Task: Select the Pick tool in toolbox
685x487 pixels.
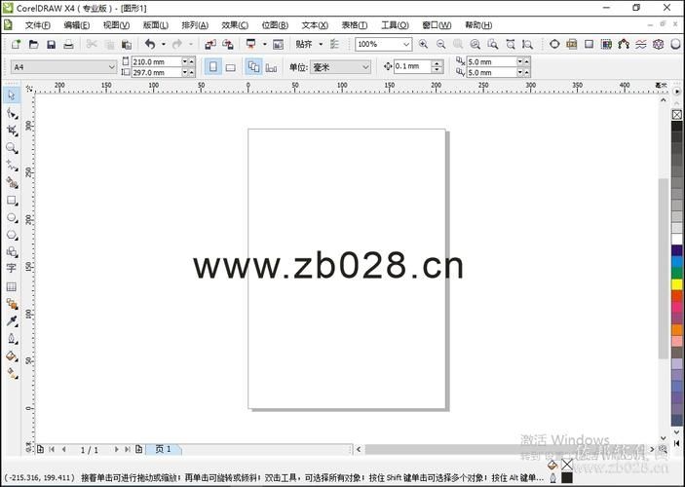Action: click(x=12, y=95)
